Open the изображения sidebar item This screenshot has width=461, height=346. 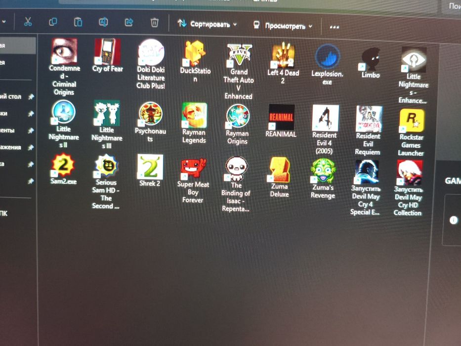click(x=17, y=147)
